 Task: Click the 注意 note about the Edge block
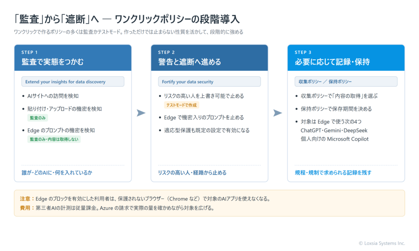(x=145, y=199)
